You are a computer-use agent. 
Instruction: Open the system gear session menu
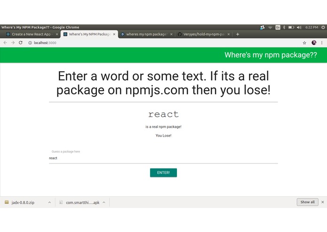[x=323, y=27]
